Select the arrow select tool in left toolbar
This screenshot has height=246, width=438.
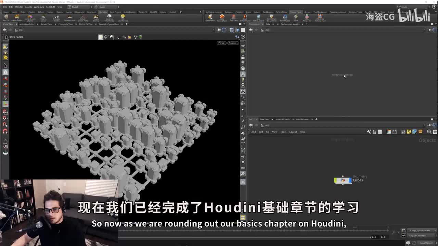point(5,65)
